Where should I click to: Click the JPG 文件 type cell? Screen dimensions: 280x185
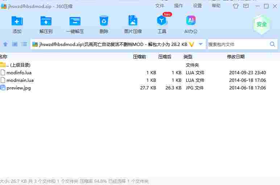(x=195, y=88)
